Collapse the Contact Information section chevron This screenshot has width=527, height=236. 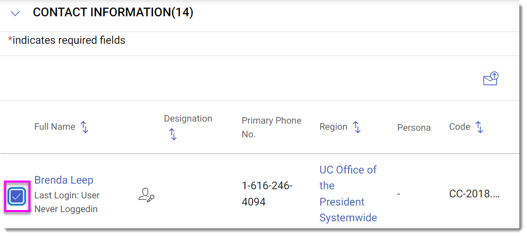pyautogui.click(x=15, y=14)
